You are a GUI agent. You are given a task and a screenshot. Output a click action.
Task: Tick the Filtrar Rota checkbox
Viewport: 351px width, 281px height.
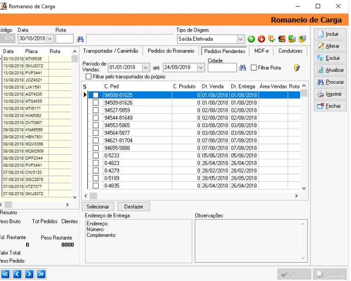[x=253, y=67]
